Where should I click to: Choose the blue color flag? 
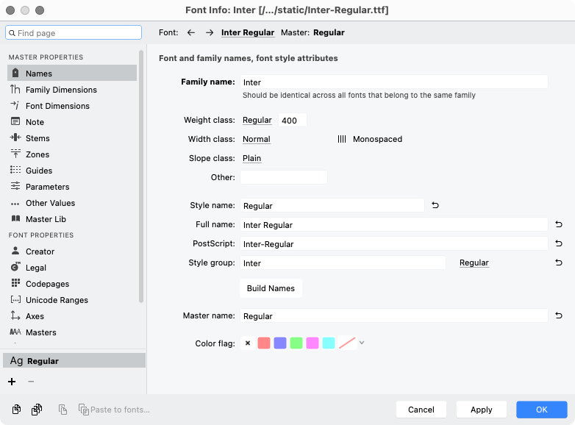pos(280,343)
